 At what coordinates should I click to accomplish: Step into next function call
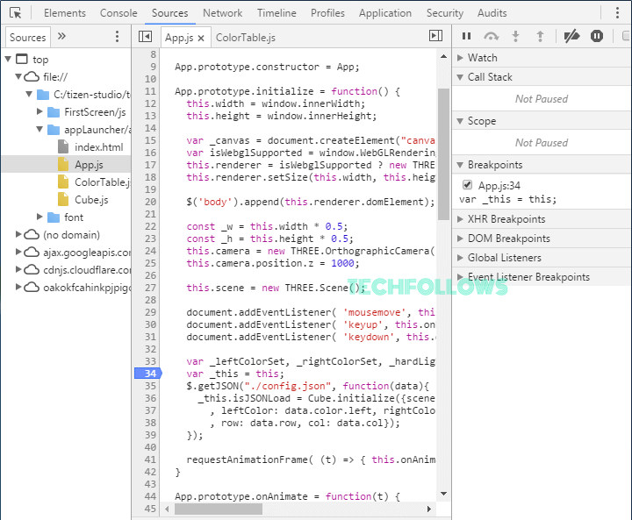(515, 36)
